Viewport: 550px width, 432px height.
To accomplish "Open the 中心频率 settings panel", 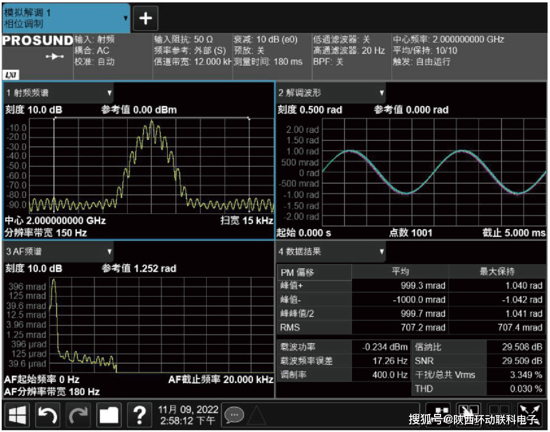I will [x=468, y=50].
